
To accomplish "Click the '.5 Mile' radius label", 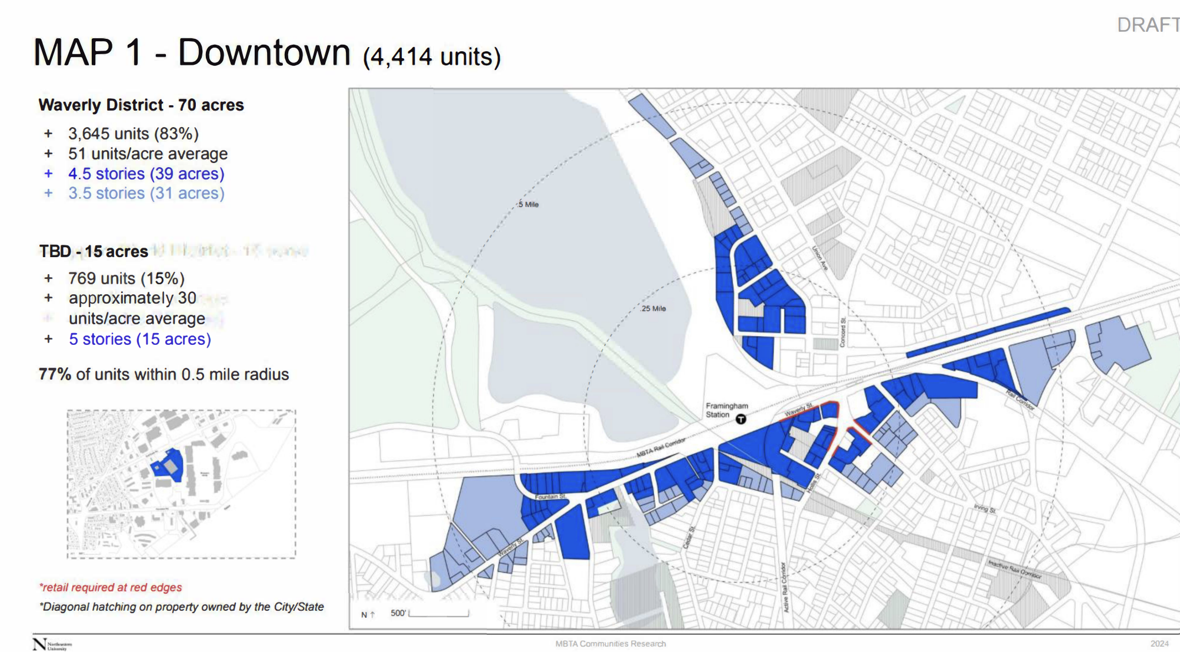I will click(x=528, y=204).
